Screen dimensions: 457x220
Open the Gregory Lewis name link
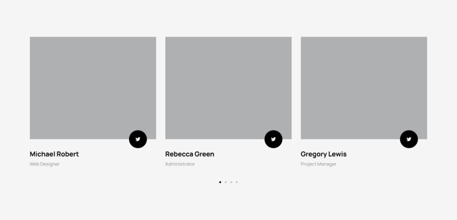[x=324, y=154]
